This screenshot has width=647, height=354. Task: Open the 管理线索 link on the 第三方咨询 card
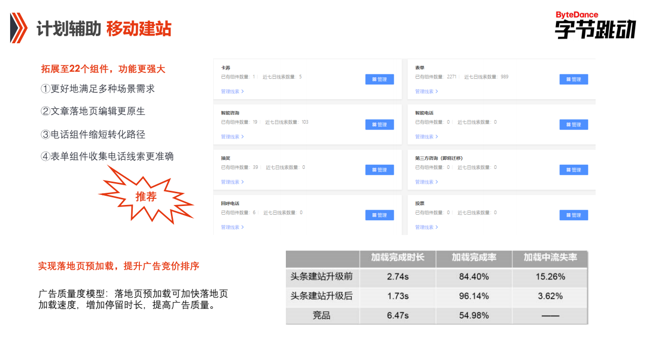point(424,182)
